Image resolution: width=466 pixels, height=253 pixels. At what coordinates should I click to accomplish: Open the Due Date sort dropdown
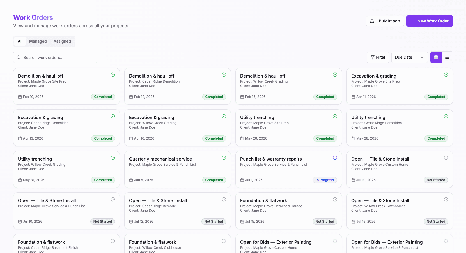pos(409,57)
